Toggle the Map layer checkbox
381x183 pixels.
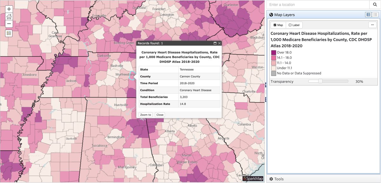click(x=275, y=25)
